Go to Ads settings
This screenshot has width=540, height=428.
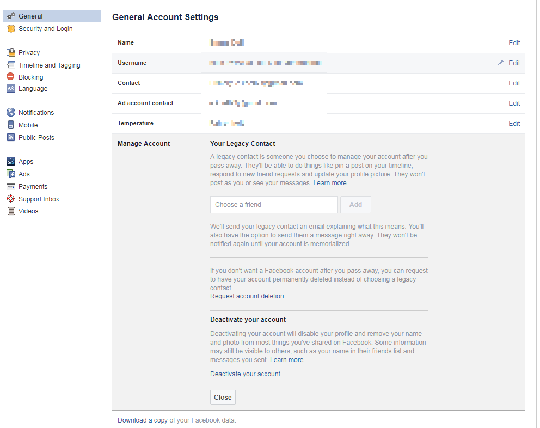pos(24,174)
